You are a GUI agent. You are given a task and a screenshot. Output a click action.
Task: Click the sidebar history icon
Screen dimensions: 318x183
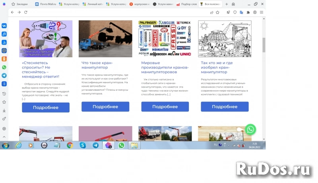tap(4, 94)
